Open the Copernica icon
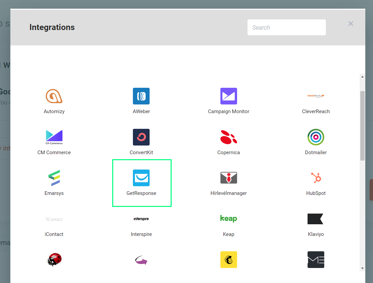 click(x=229, y=137)
